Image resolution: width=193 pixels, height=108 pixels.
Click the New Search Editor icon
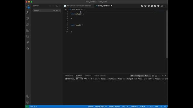coord(56,6)
